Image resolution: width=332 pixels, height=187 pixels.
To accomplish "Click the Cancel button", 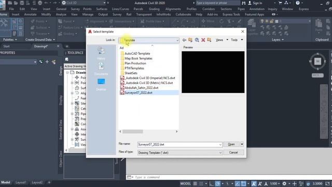I will (x=233, y=152).
